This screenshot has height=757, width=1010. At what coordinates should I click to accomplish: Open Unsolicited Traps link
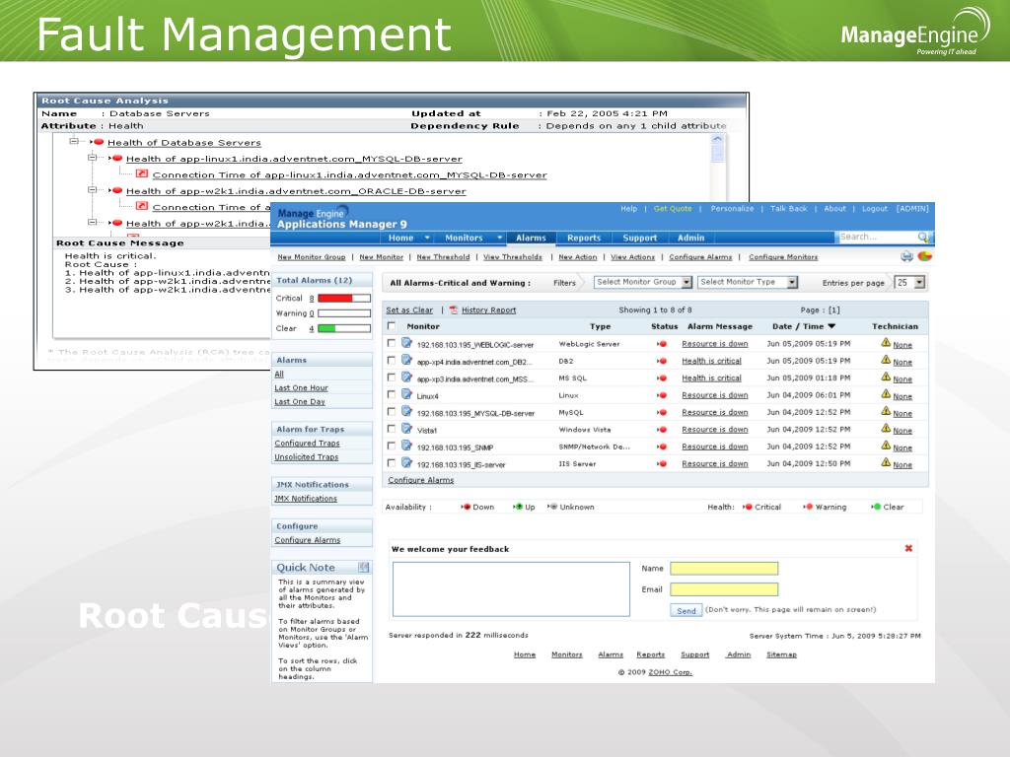click(x=306, y=457)
